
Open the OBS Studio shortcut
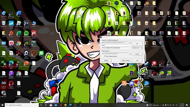[169, 64]
